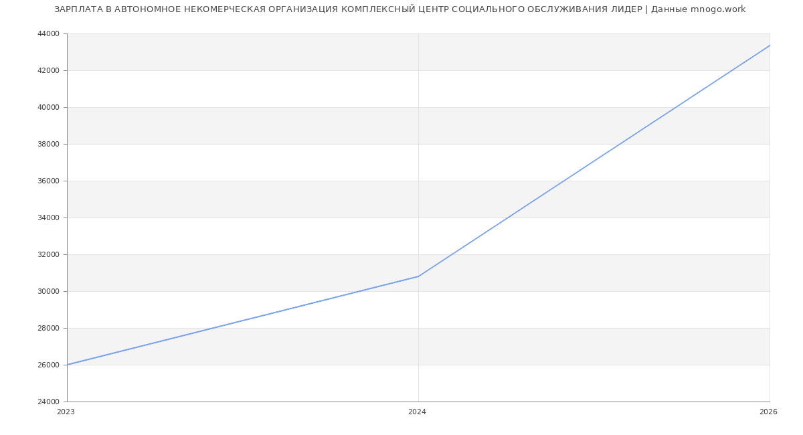Click the 2023 x-axis label
The image size is (803, 435).
[x=66, y=412]
